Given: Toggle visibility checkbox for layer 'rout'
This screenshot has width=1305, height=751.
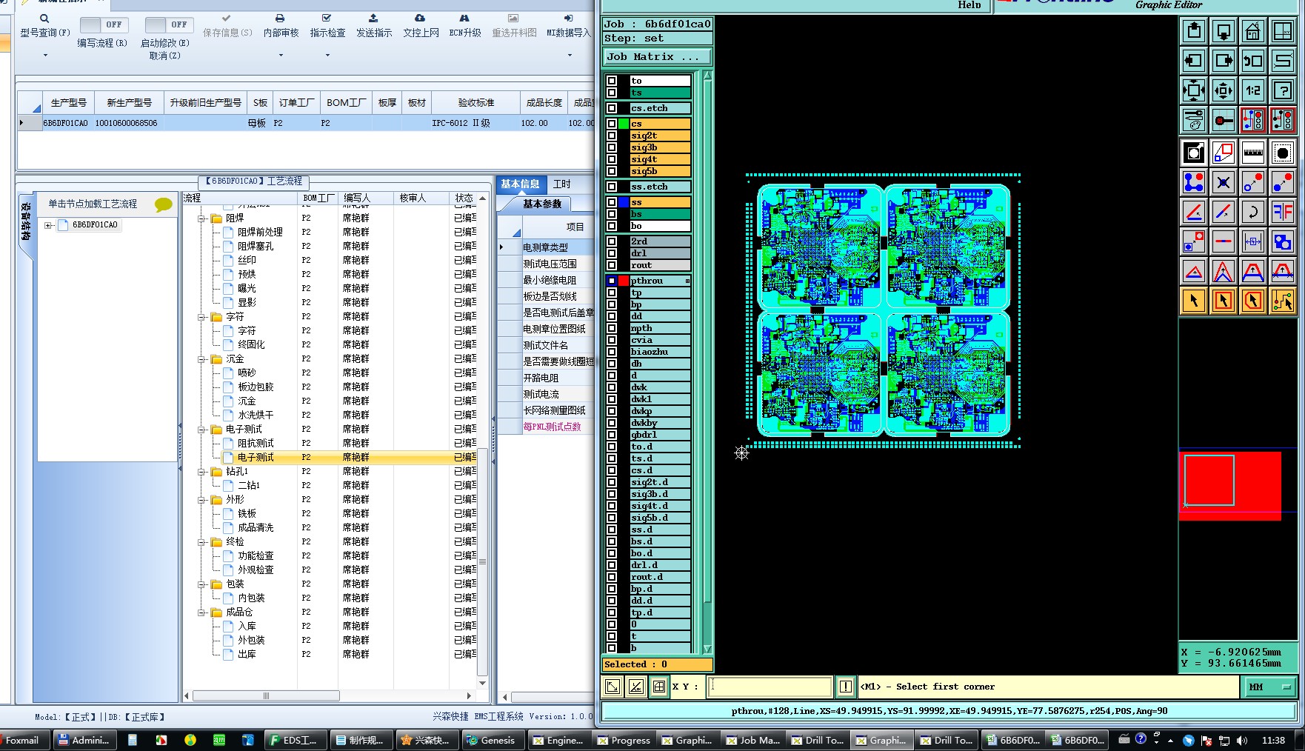Looking at the screenshot, I should coord(612,265).
